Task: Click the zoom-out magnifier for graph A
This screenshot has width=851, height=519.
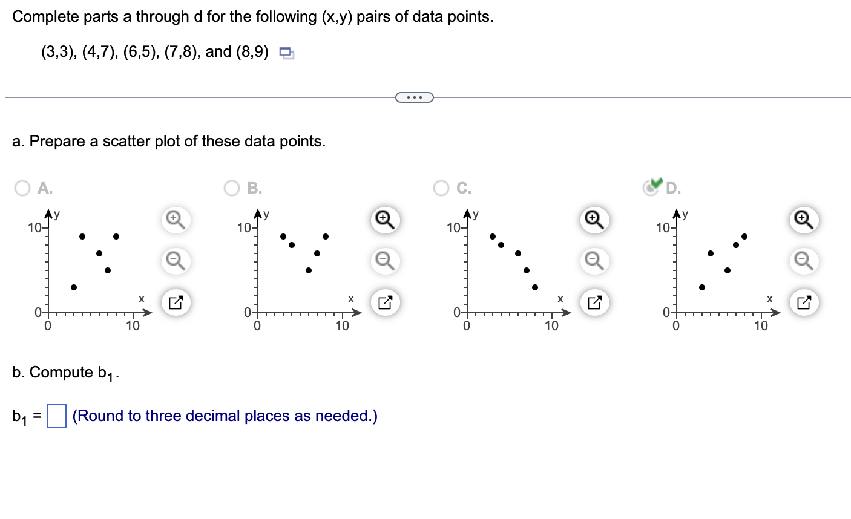Action: click(176, 261)
